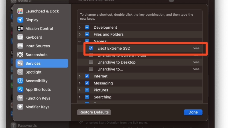Screen dimensions: 228x128
Task: Expand the Messaging group
Action: point(80,83)
